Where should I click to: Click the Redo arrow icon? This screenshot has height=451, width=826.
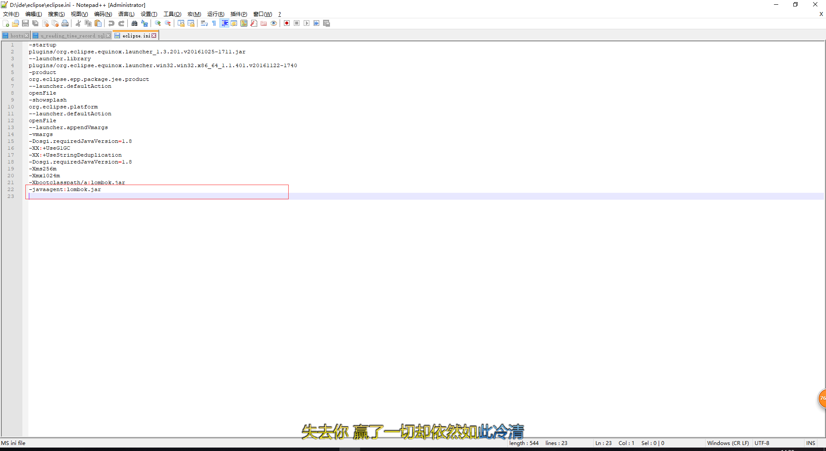[121, 23]
